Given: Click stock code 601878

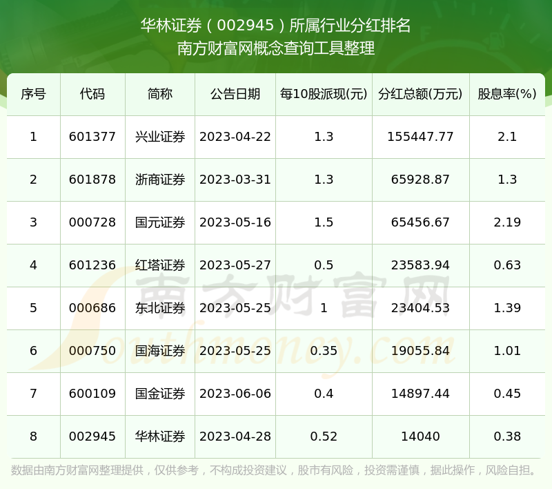Looking at the screenshot, I should [x=92, y=180].
